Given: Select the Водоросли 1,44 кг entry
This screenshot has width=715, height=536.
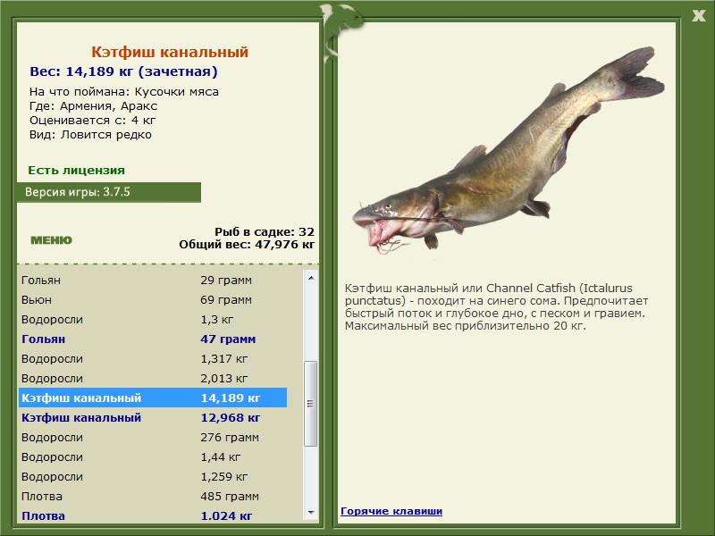Looking at the screenshot, I should 153,457.
